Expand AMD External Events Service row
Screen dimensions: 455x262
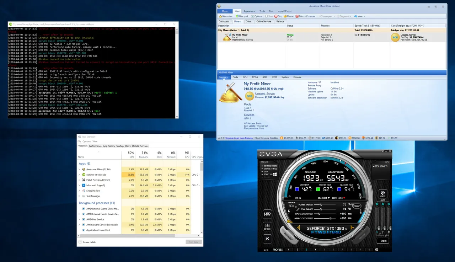[79, 214]
